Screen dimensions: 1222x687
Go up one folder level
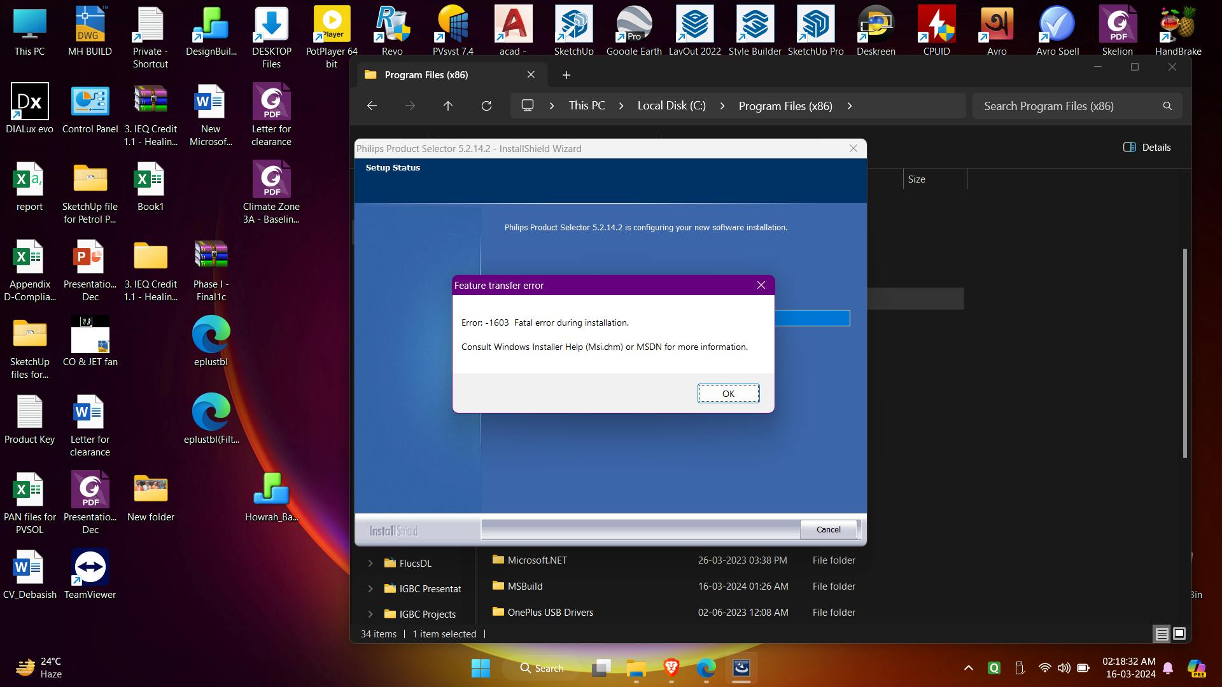448,106
